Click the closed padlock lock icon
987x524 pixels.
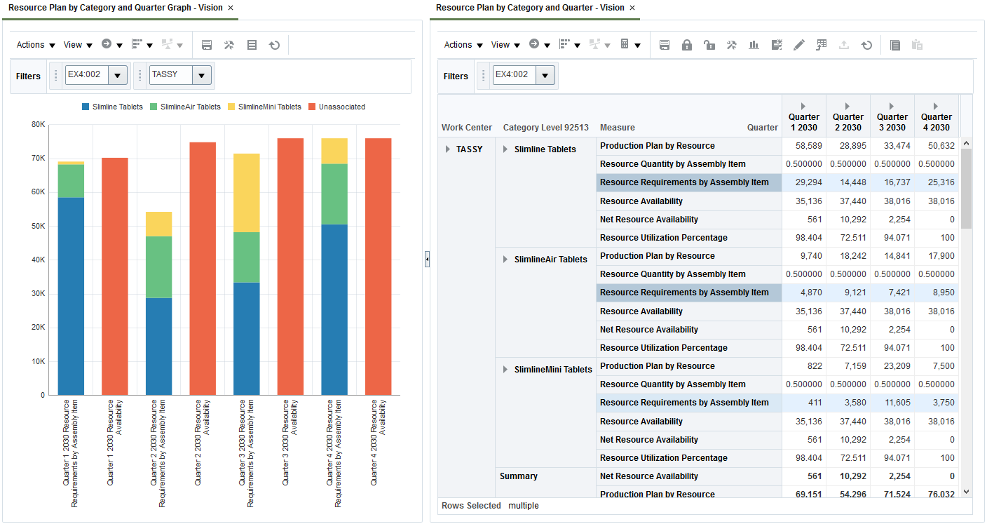687,45
